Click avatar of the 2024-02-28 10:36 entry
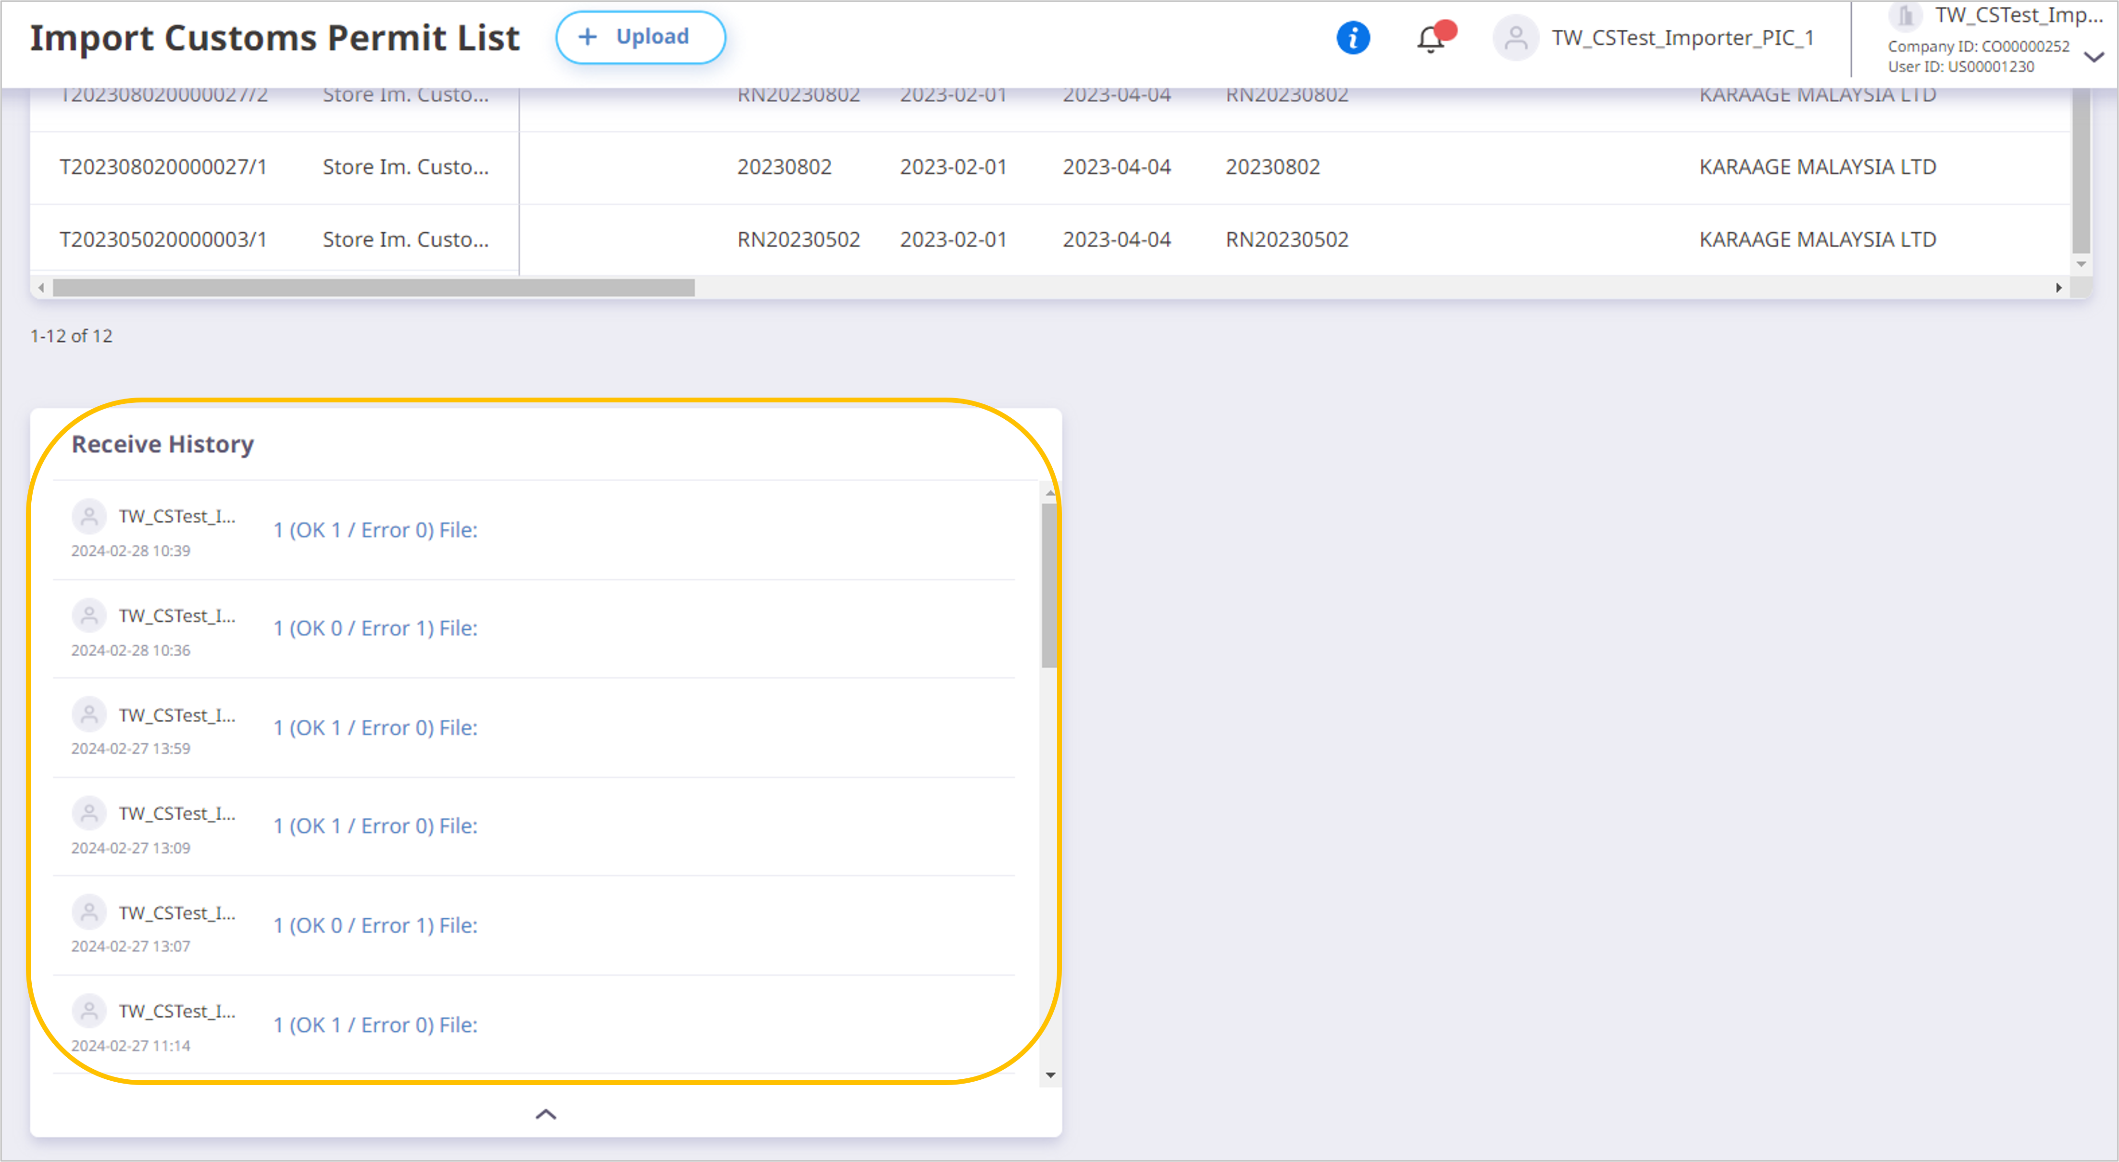Image resolution: width=2119 pixels, height=1162 pixels. click(x=89, y=615)
